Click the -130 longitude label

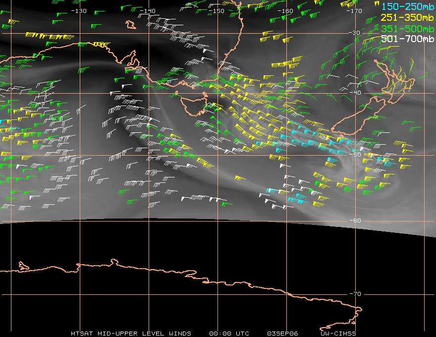79,11
